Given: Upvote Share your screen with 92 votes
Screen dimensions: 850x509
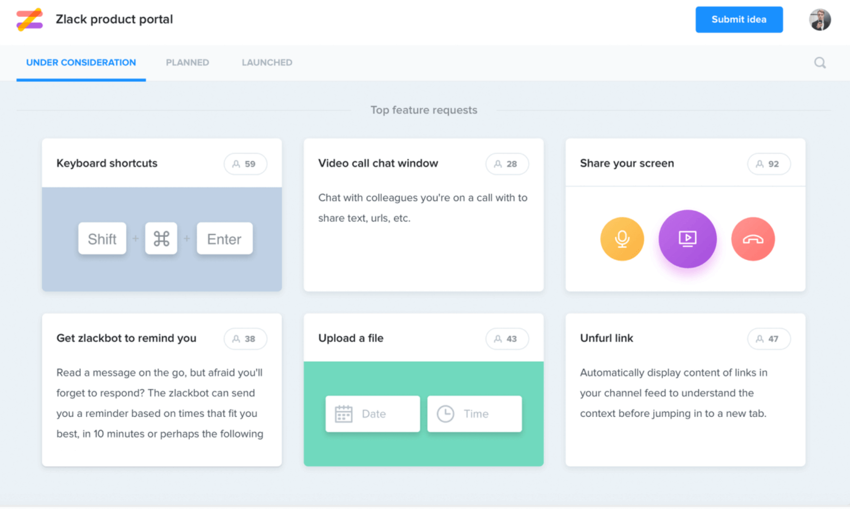Looking at the screenshot, I should point(769,164).
